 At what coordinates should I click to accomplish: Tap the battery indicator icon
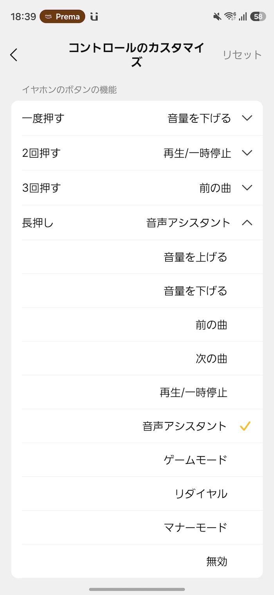click(x=258, y=16)
